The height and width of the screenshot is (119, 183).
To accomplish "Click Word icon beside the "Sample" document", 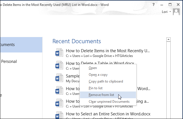I will pyautogui.click(x=59, y=78).
